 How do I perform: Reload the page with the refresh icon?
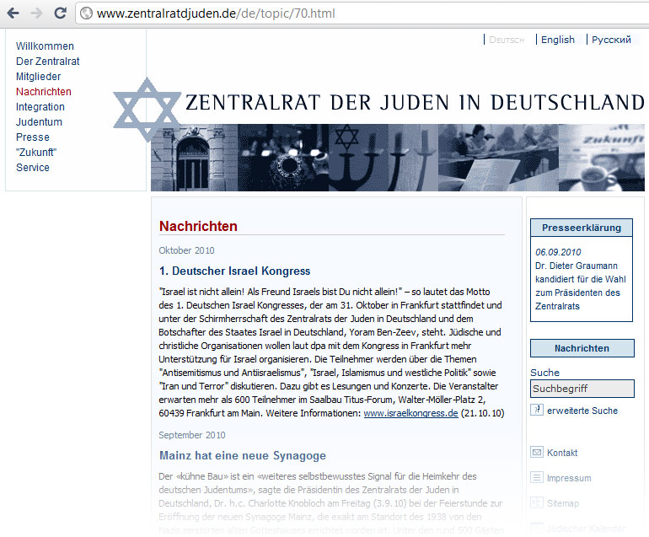point(60,13)
